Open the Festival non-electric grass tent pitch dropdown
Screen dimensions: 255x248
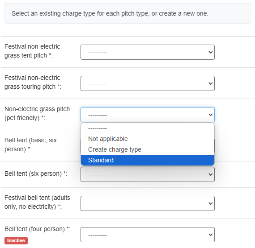pos(148,52)
